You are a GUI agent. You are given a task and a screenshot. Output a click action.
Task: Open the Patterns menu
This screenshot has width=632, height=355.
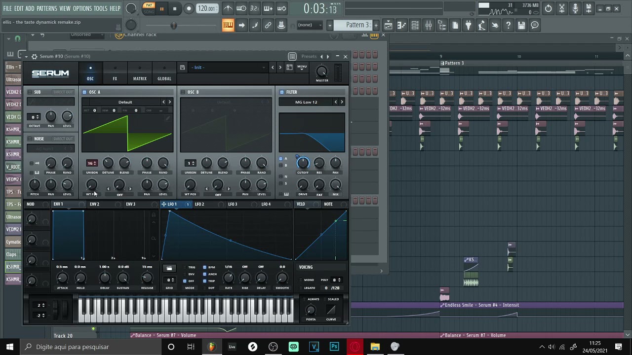coord(47,8)
